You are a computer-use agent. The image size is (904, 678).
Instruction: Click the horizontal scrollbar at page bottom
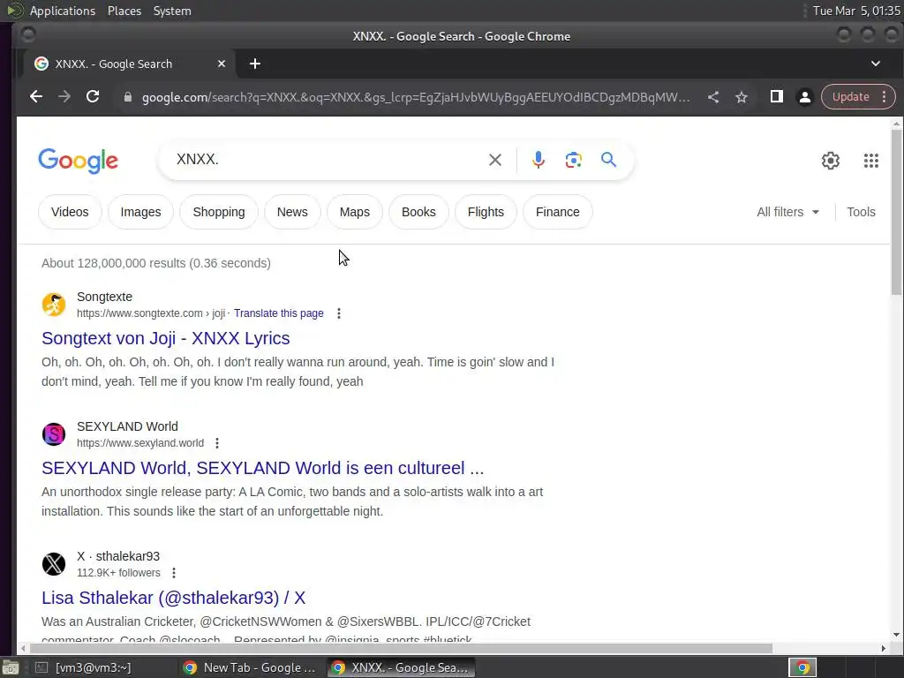[401, 649]
